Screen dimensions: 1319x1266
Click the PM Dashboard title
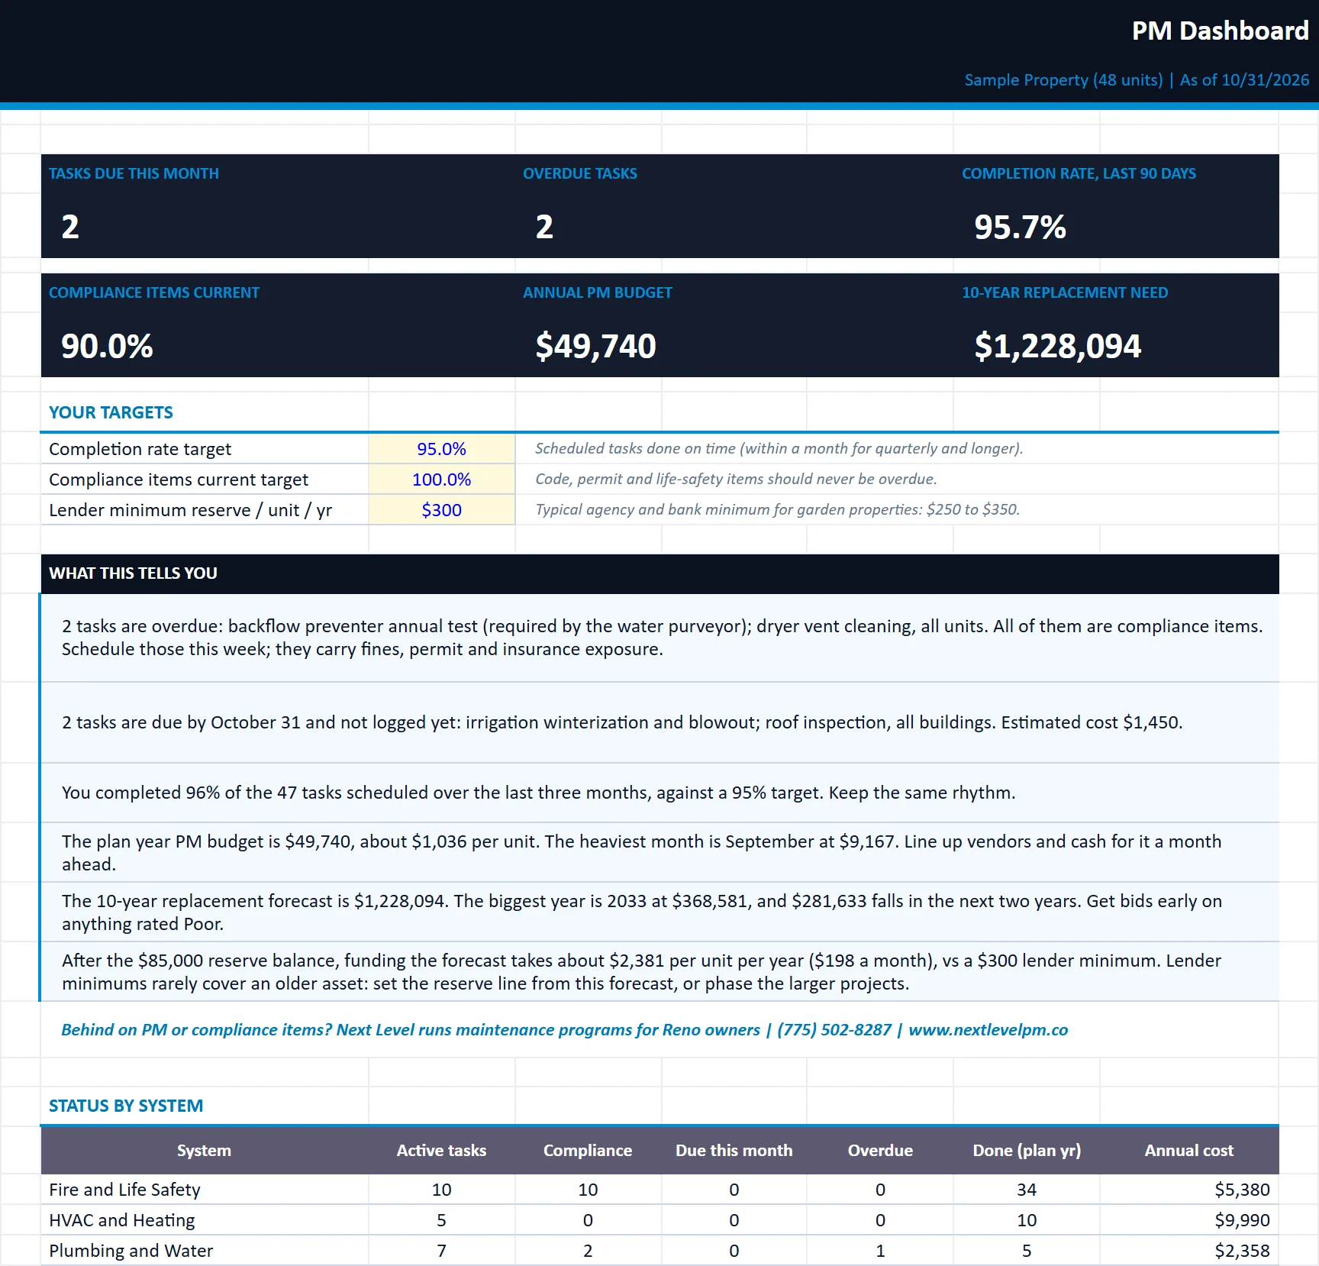tap(1220, 31)
